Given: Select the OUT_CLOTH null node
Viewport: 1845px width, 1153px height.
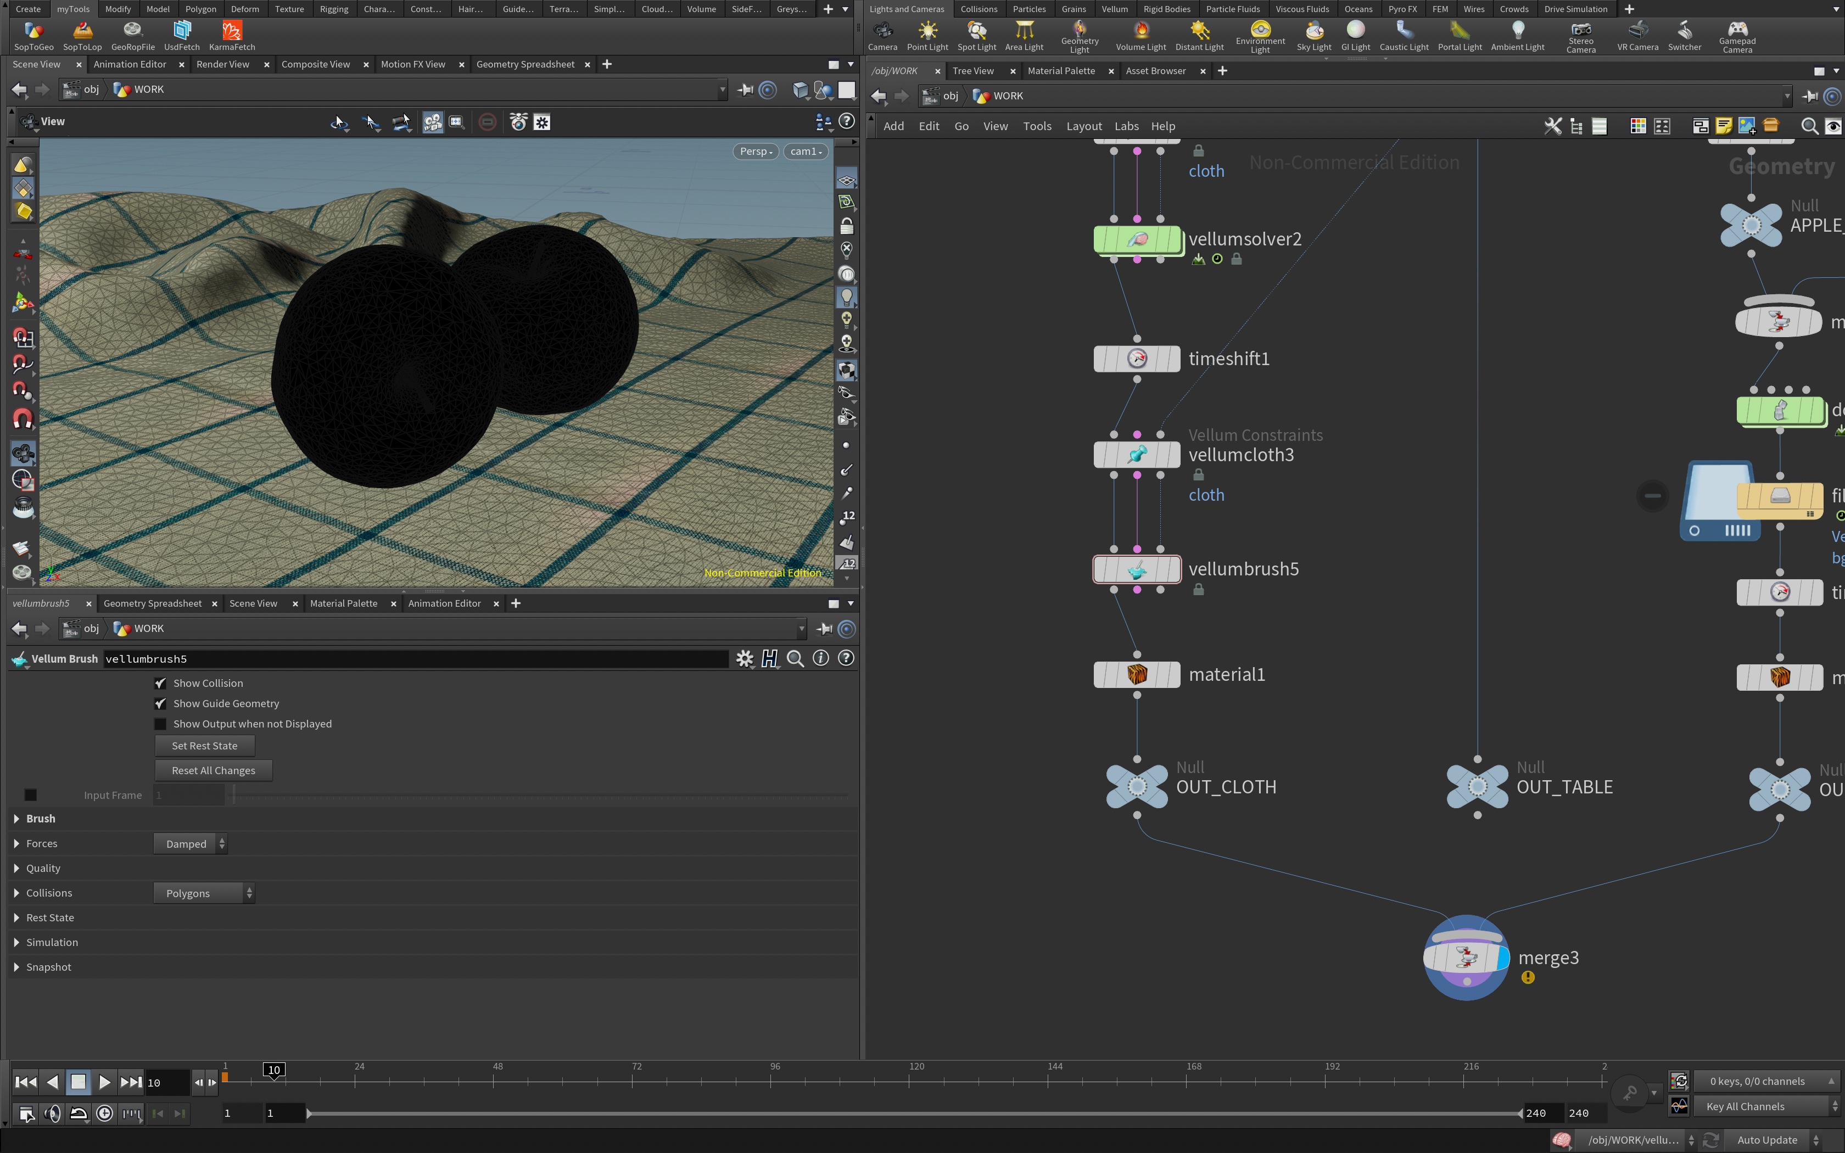Looking at the screenshot, I should pyautogui.click(x=1137, y=786).
